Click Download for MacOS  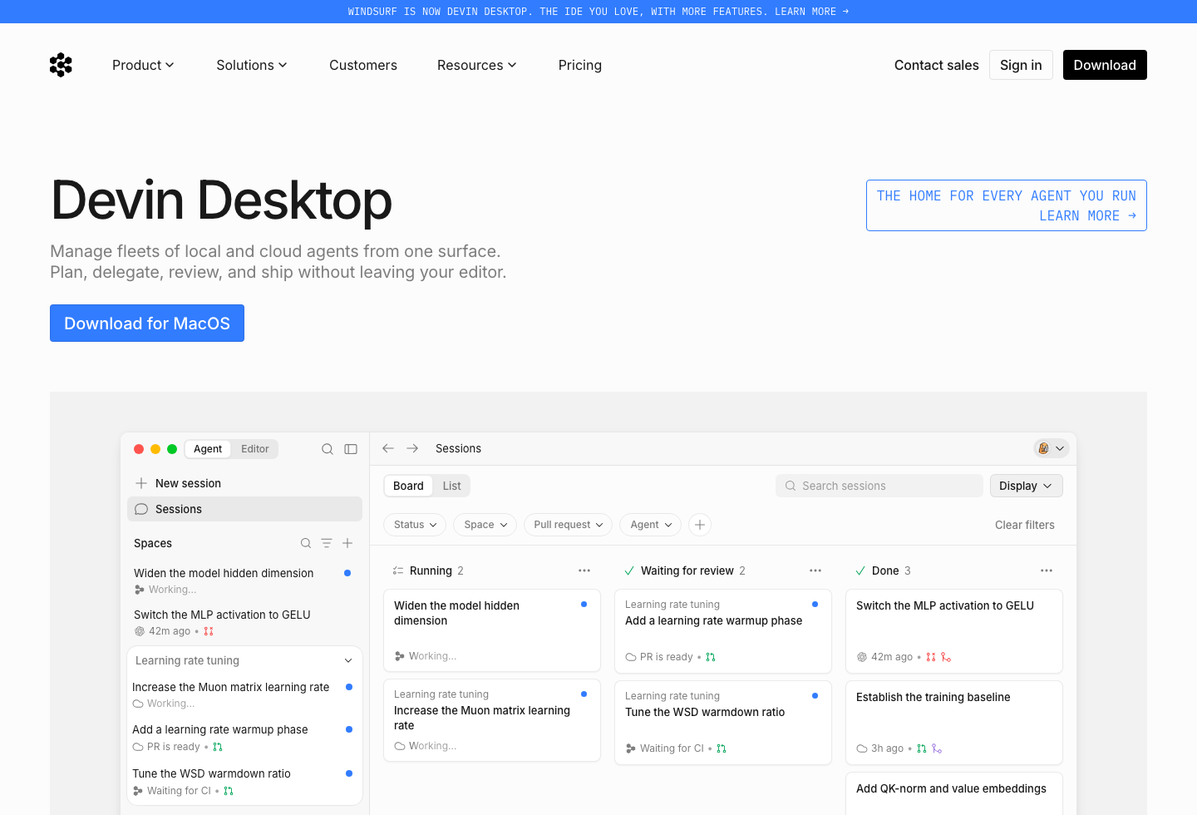147,324
